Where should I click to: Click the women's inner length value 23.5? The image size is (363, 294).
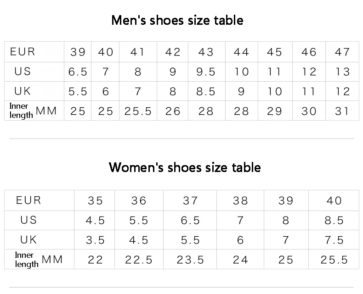point(190,260)
